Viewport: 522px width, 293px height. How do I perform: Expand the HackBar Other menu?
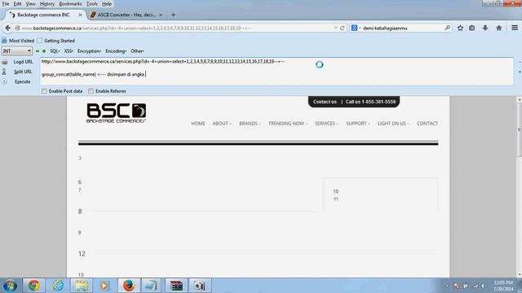point(137,51)
